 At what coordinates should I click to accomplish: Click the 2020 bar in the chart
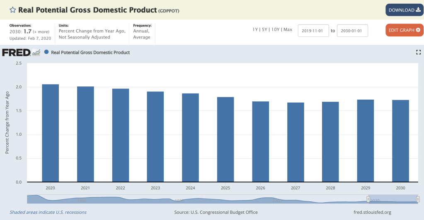tap(50, 133)
